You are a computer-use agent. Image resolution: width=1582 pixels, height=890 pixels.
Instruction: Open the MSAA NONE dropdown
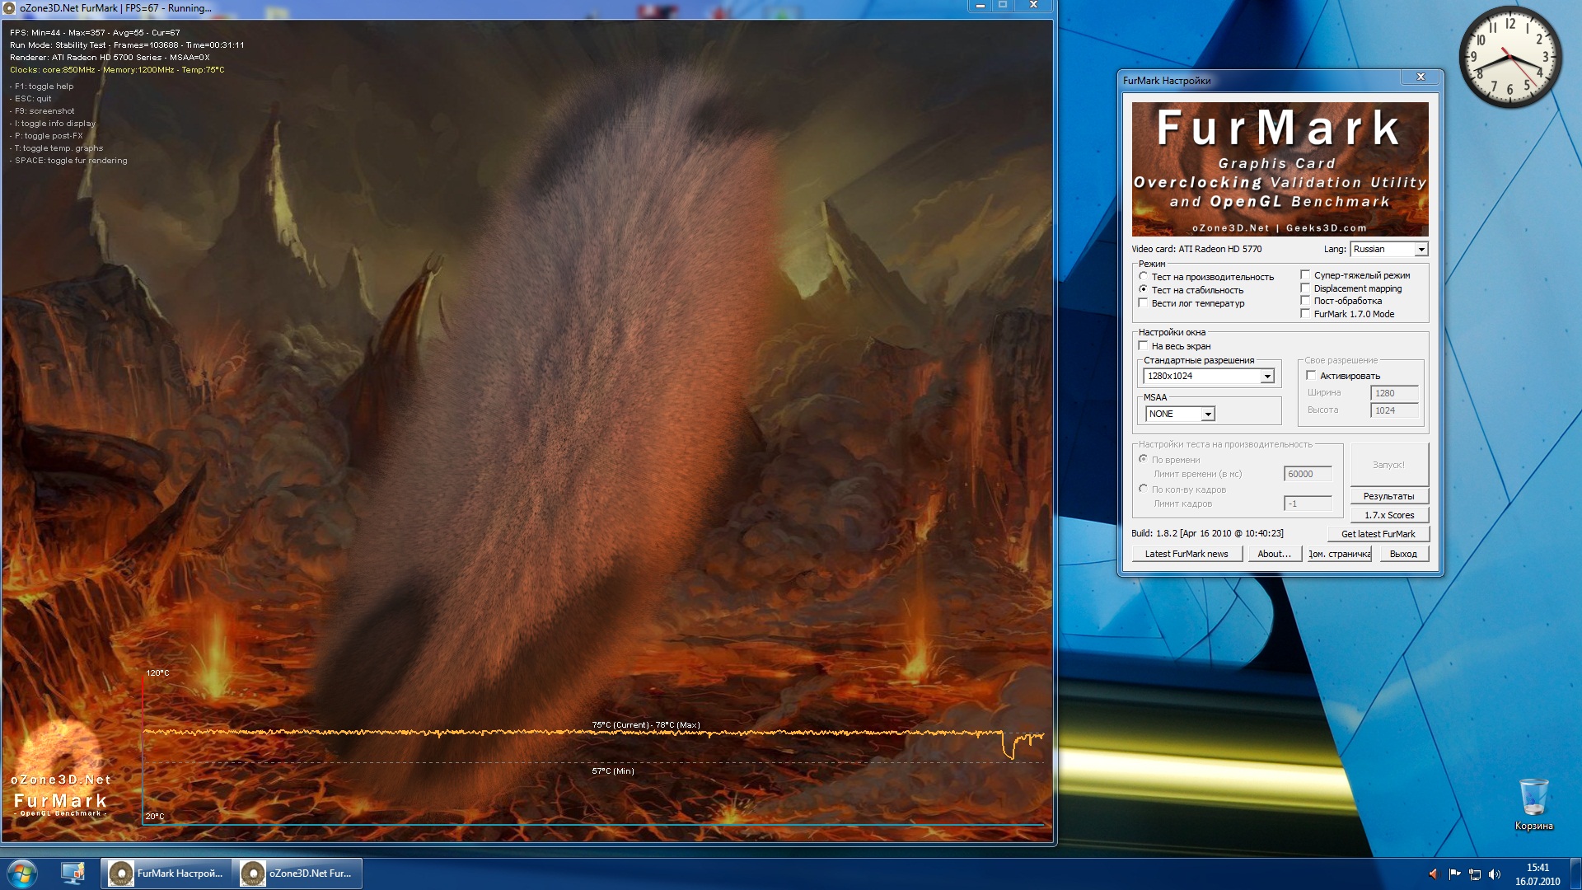coord(1180,414)
